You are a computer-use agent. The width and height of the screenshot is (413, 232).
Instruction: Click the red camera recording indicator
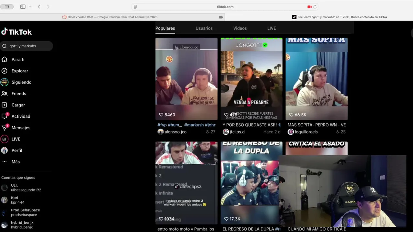tap(309, 7)
